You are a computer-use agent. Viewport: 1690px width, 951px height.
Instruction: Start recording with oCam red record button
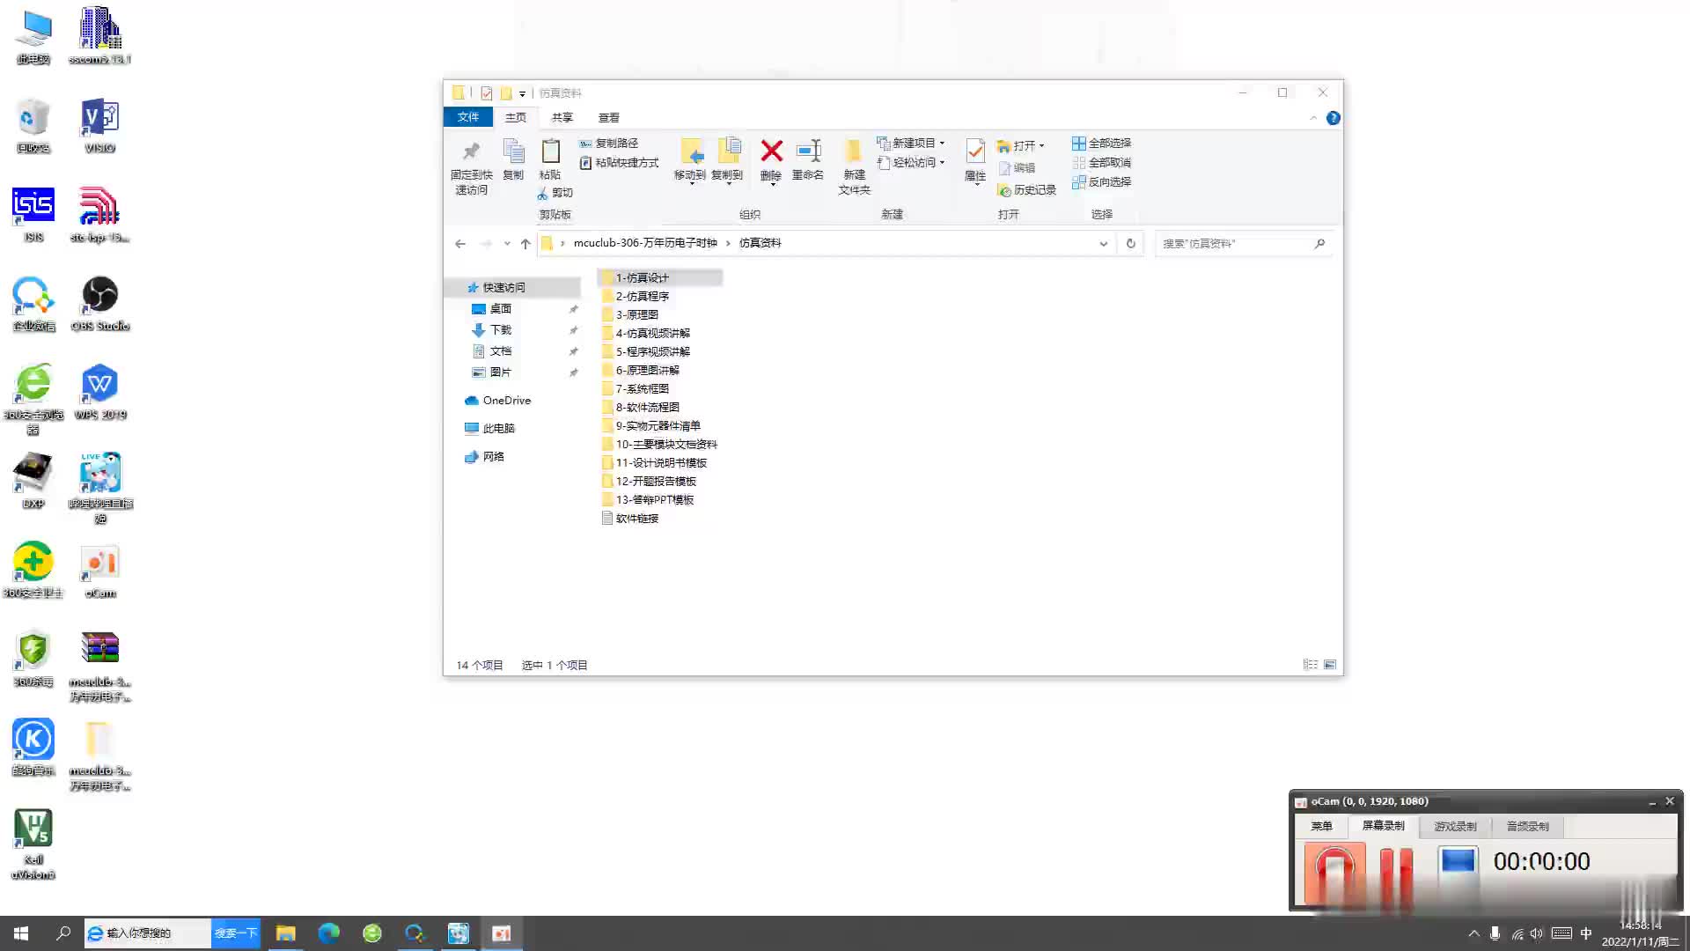click(x=1334, y=873)
